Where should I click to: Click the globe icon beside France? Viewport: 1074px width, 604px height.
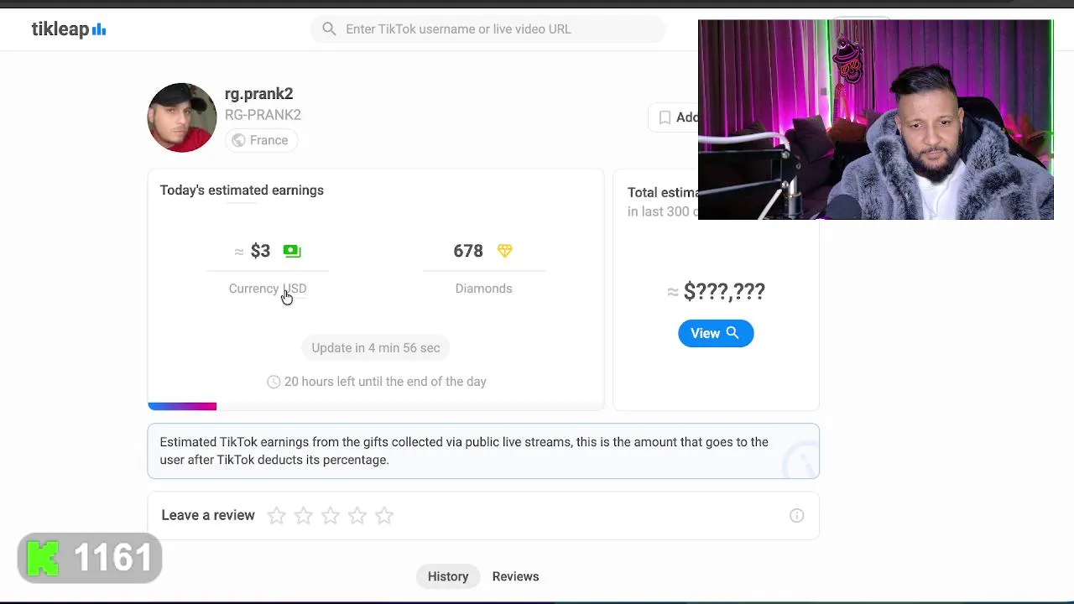(238, 140)
